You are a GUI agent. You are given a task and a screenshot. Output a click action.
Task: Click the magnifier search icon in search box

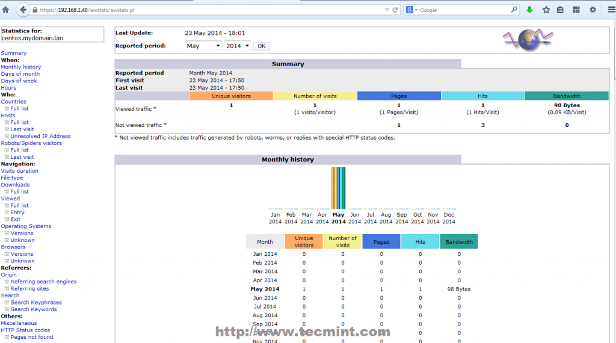pos(514,10)
